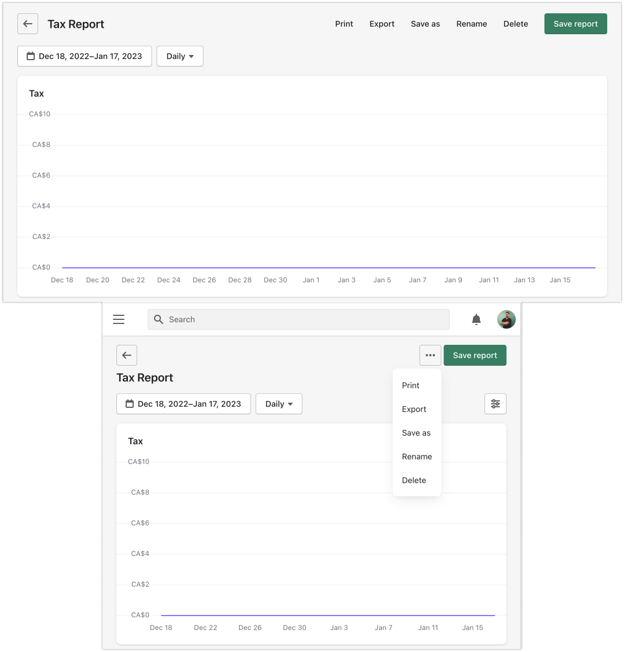Expand the Daily dropdown under the header toolbar
The height and width of the screenshot is (652, 624).
[180, 56]
